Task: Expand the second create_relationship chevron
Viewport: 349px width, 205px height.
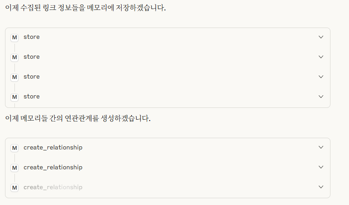Action: [x=321, y=167]
